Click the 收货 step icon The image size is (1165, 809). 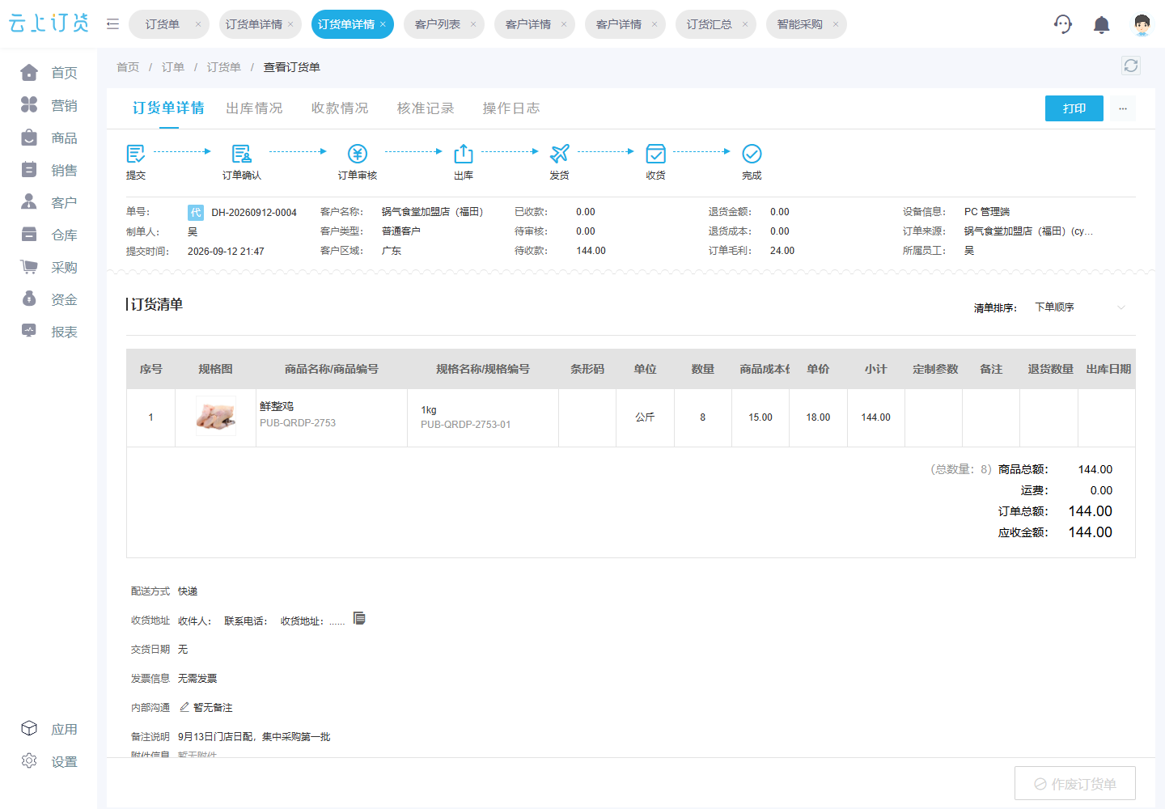[655, 154]
